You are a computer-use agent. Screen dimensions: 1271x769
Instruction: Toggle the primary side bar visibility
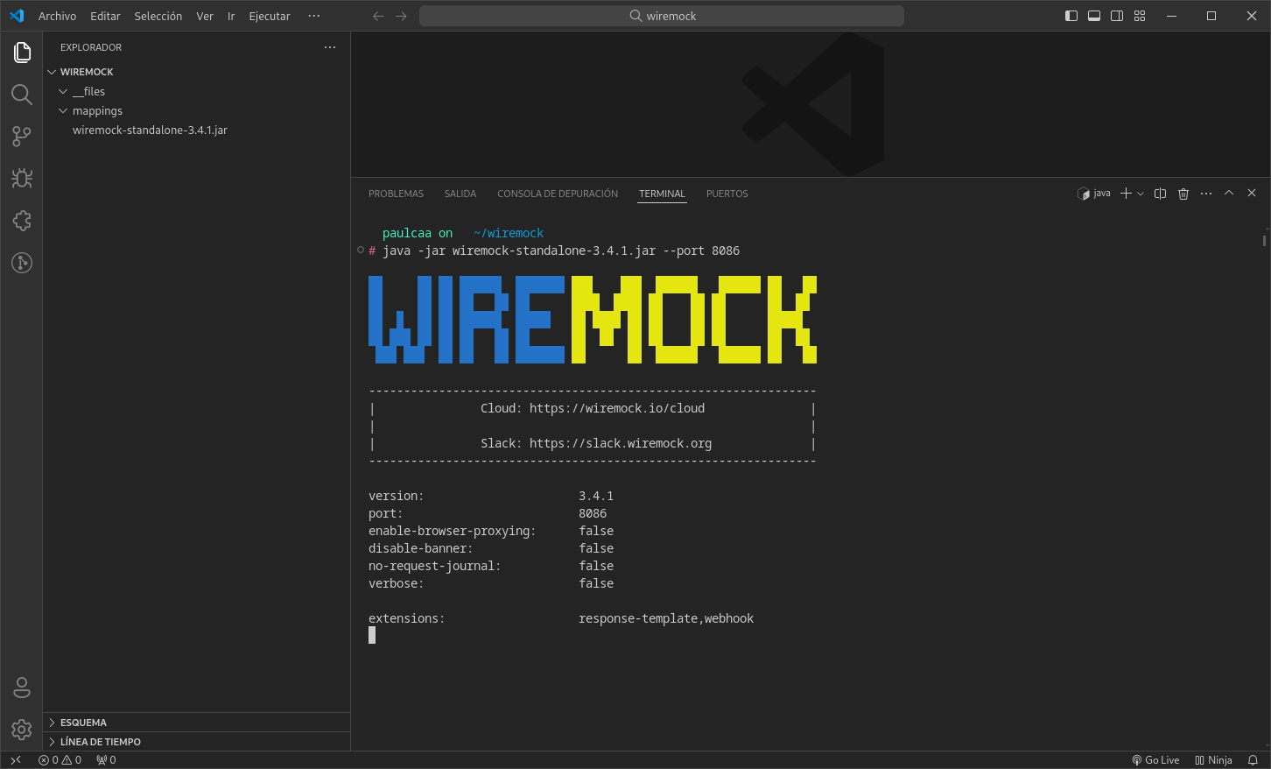click(1071, 16)
